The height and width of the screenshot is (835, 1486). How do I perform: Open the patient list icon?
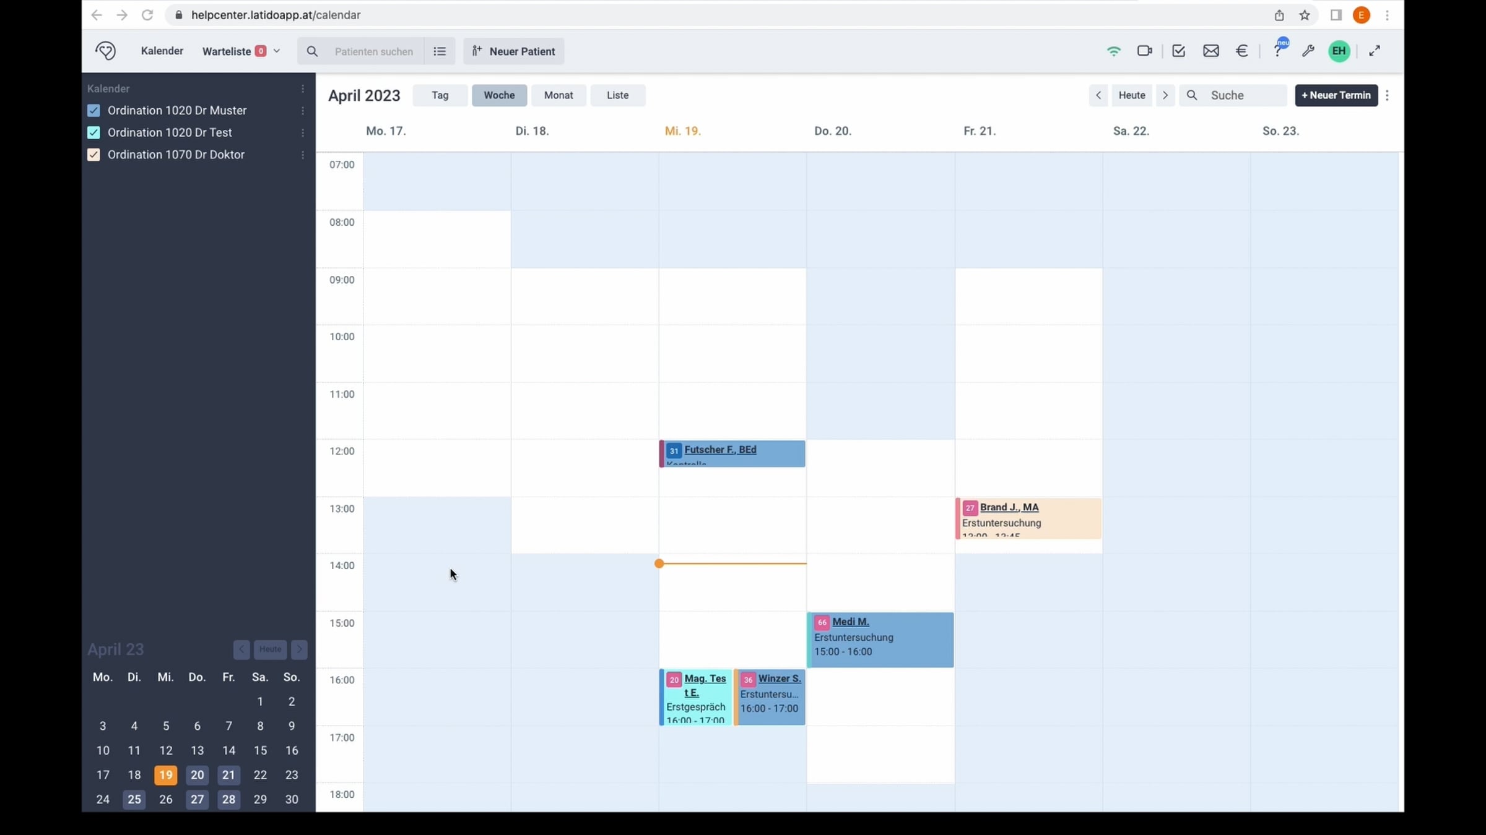tap(440, 51)
